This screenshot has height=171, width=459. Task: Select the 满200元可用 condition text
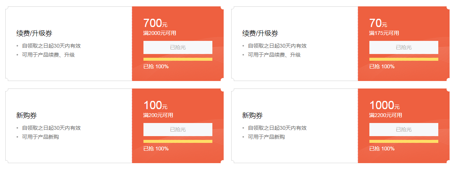tap(158, 115)
